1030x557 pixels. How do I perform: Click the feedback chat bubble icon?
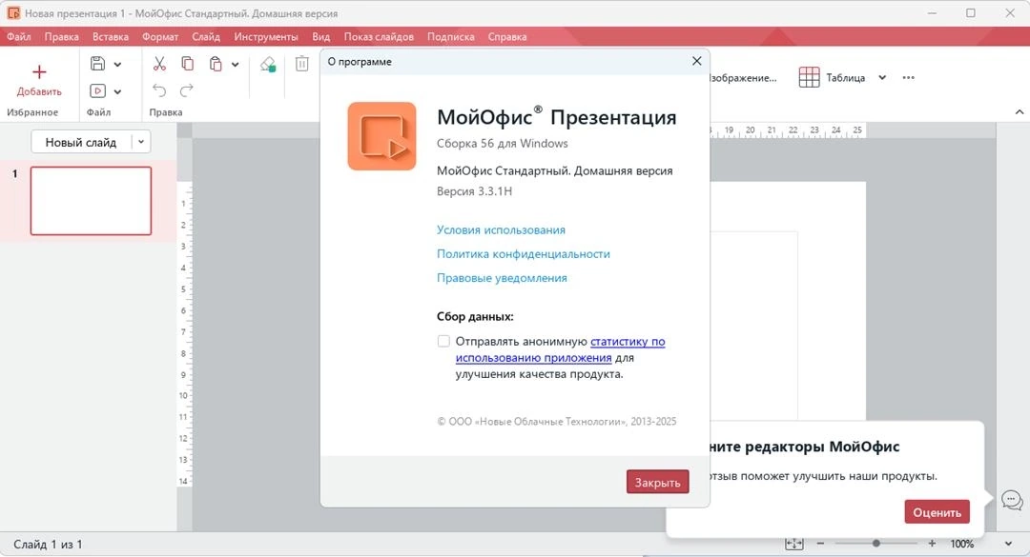pyautogui.click(x=1012, y=501)
